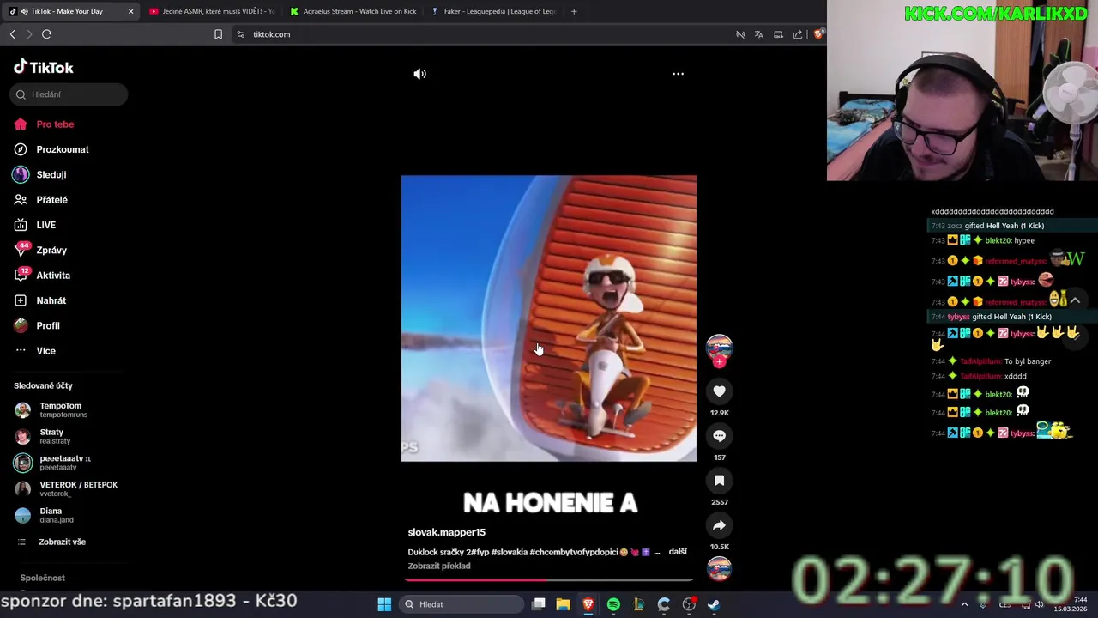Open the LIVE section
The height and width of the screenshot is (618, 1098).
(46, 225)
